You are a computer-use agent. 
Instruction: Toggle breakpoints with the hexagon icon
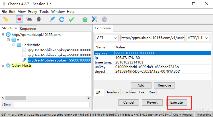point(39,19)
